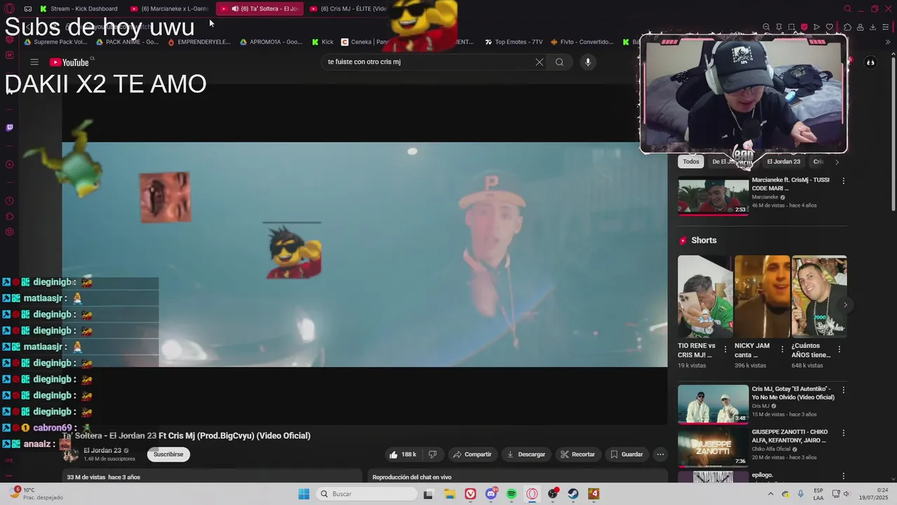Open options for Yo No Me Olvido video
The image size is (897, 505).
(843, 390)
